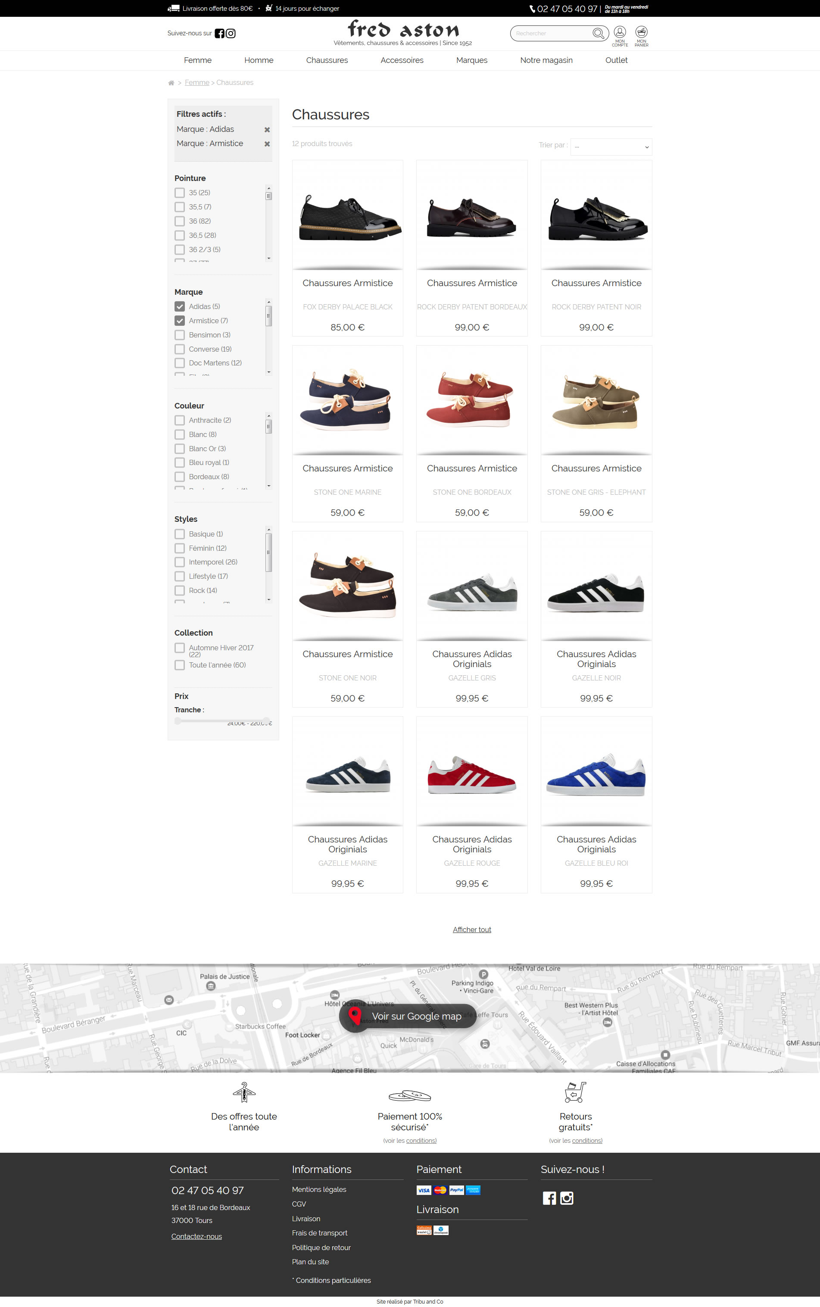Check the Rock (14) style filter

180,591
